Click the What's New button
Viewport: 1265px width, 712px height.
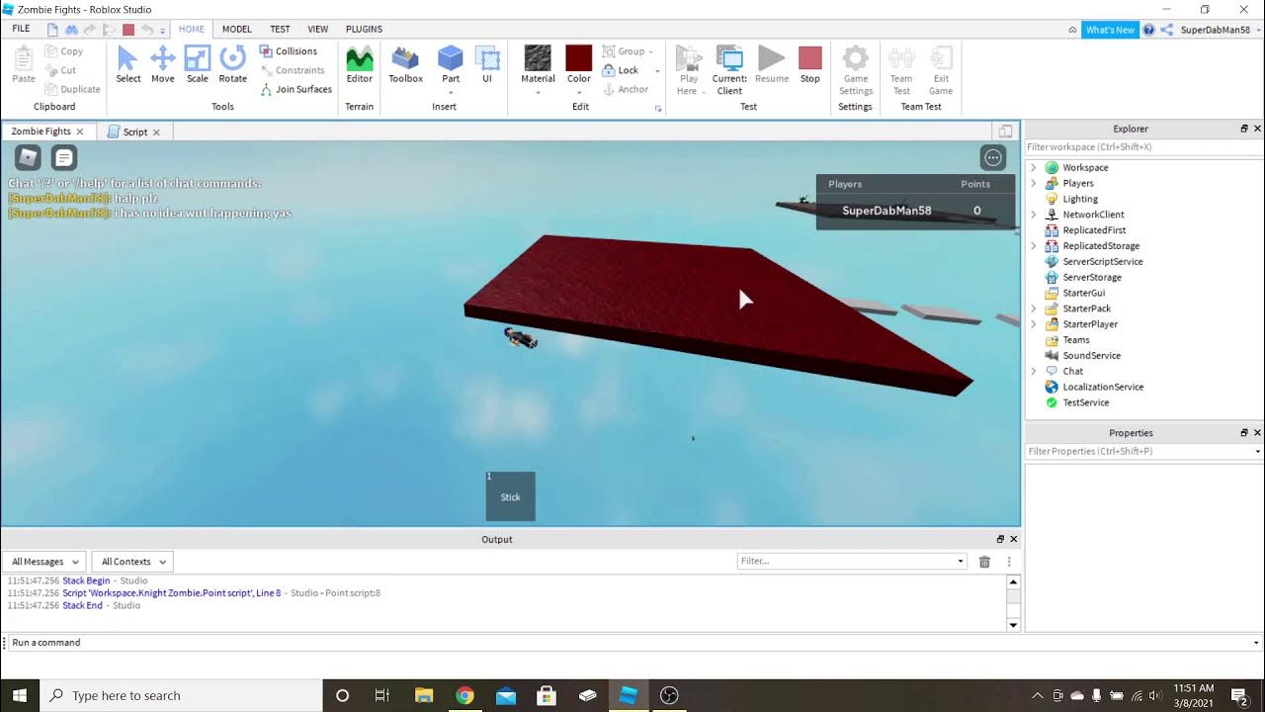tap(1111, 30)
